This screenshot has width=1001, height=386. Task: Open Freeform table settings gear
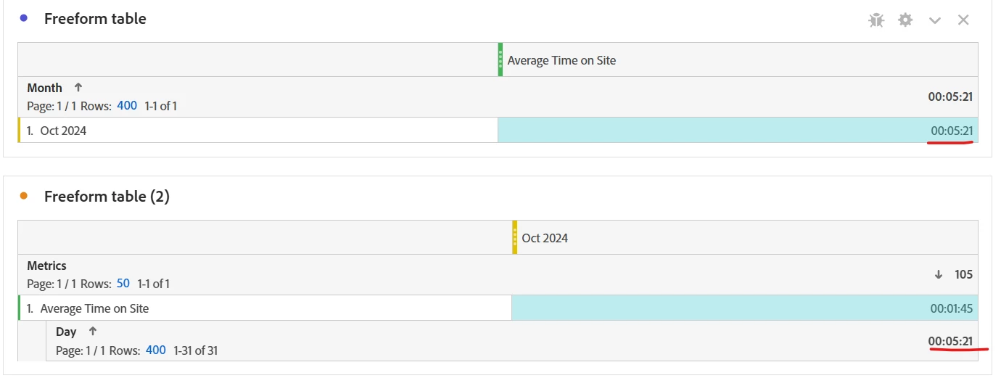[x=905, y=20]
